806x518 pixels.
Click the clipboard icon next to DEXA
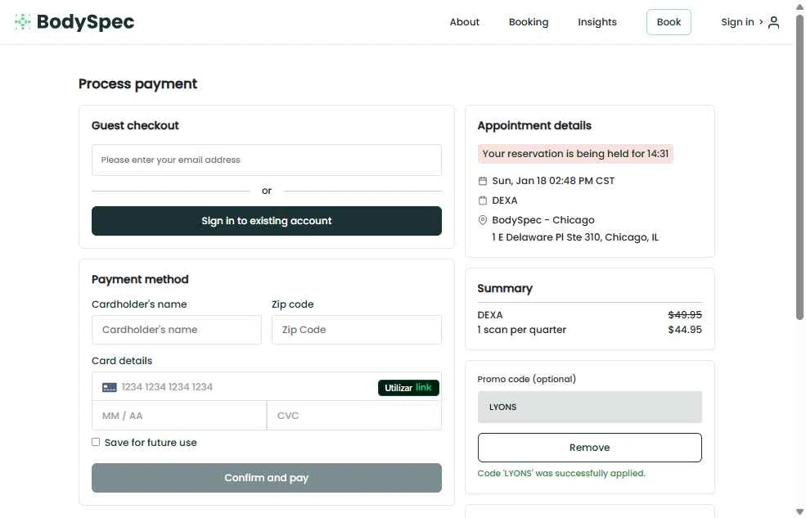pyautogui.click(x=482, y=200)
